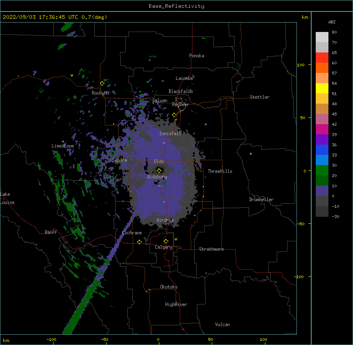Click the yellow marker near RockyMH

coord(102,84)
